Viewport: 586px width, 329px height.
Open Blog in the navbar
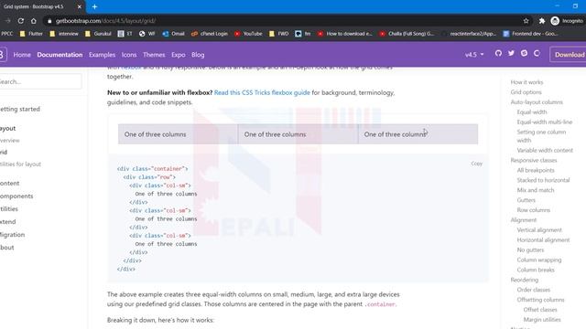198,55
